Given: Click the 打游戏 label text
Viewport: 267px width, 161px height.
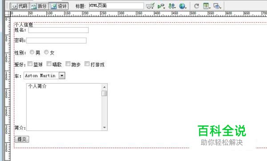Looking at the screenshot, I should pos(97,64).
